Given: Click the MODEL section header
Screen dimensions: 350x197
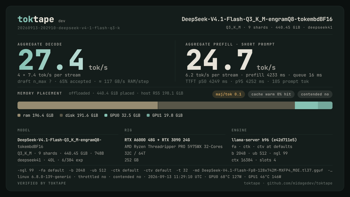Looking at the screenshot, I should pyautogui.click(x=24, y=130).
